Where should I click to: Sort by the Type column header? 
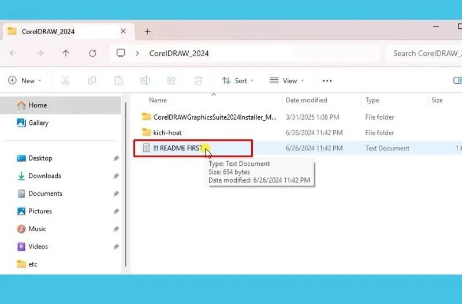coord(372,100)
